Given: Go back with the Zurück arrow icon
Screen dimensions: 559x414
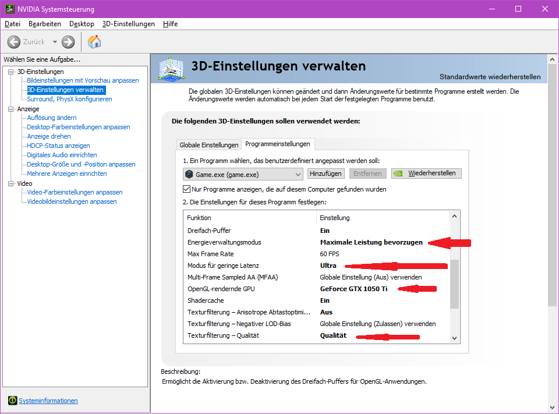Looking at the screenshot, I should tap(13, 42).
